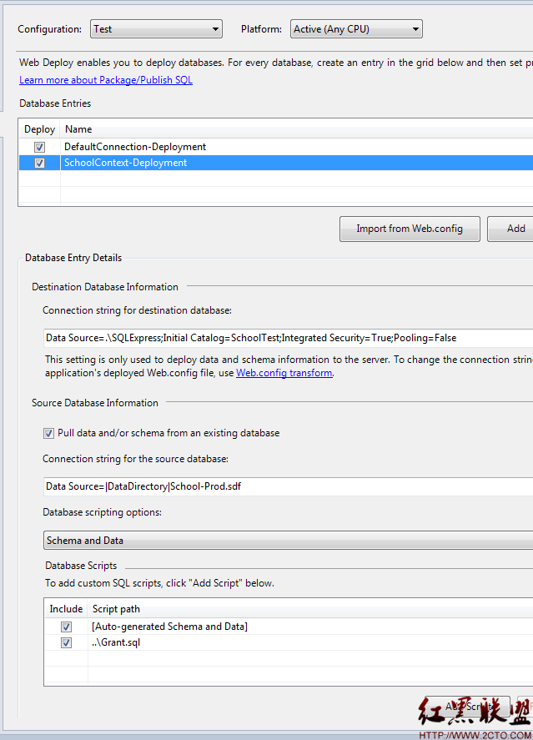
Task: Uncheck Deploy for DefaultConnection-Deployment
Action: pos(39,147)
